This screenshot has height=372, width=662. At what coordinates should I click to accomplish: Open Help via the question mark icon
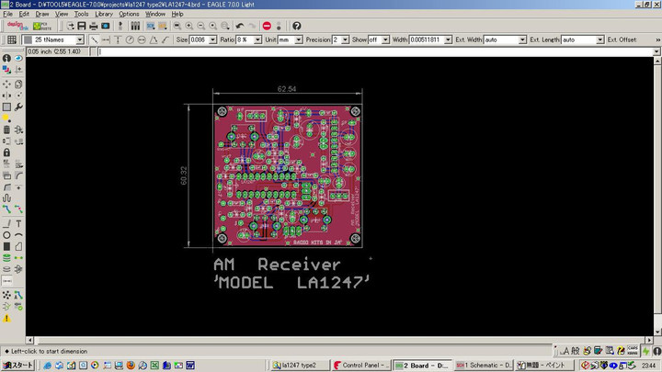[297, 26]
